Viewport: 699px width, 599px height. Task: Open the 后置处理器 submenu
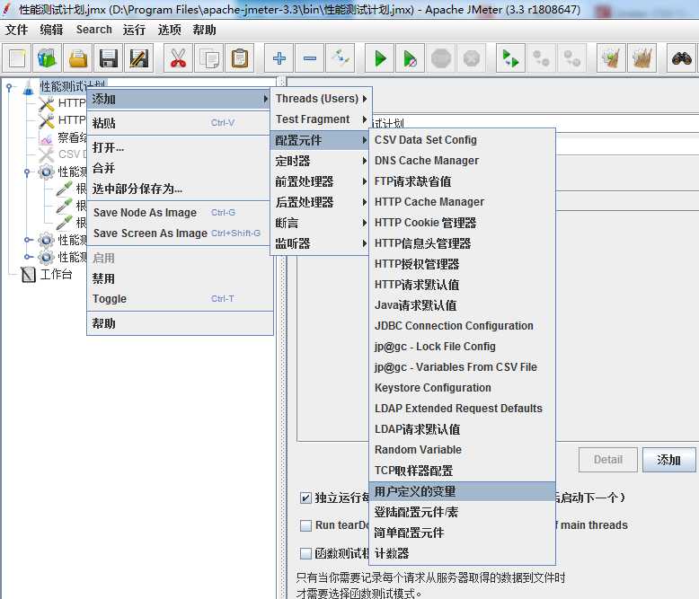[321, 202]
